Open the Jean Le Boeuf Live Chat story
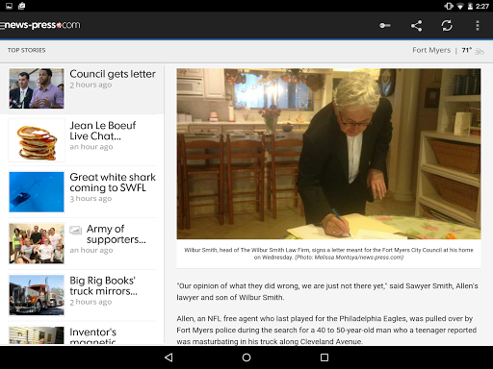 click(x=82, y=140)
